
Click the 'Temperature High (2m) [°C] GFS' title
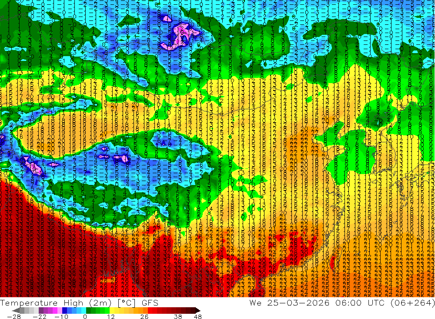point(79,302)
